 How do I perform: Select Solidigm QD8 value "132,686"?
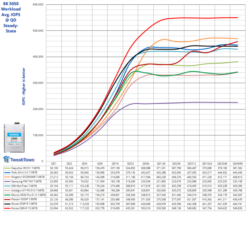click(x=100, y=190)
